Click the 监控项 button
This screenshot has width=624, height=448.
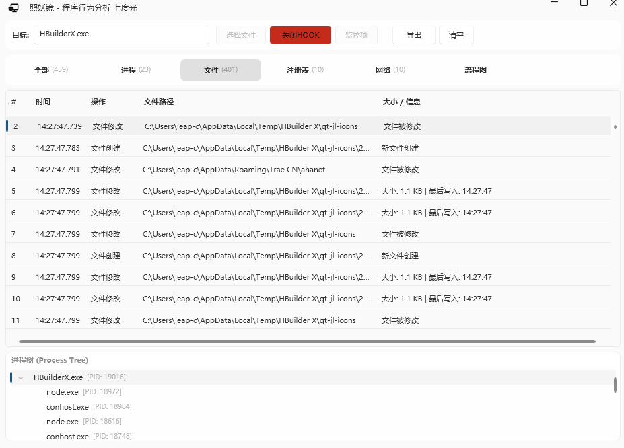click(x=356, y=35)
